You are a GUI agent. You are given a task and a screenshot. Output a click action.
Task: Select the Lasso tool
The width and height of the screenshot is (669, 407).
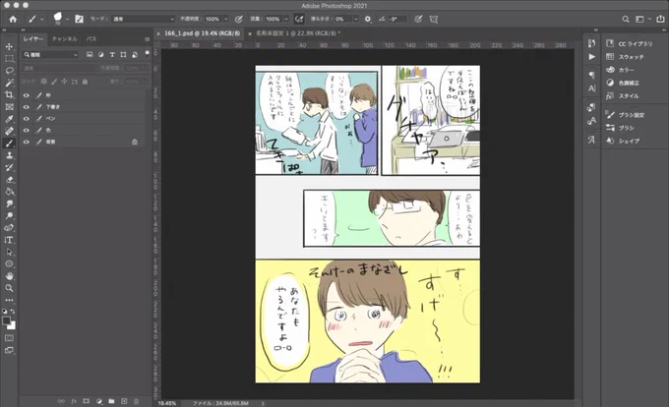pyautogui.click(x=9, y=71)
